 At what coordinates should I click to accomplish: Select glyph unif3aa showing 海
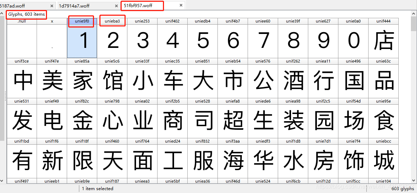click(233, 158)
